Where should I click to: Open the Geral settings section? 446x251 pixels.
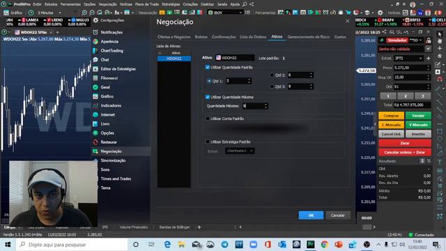105,87
